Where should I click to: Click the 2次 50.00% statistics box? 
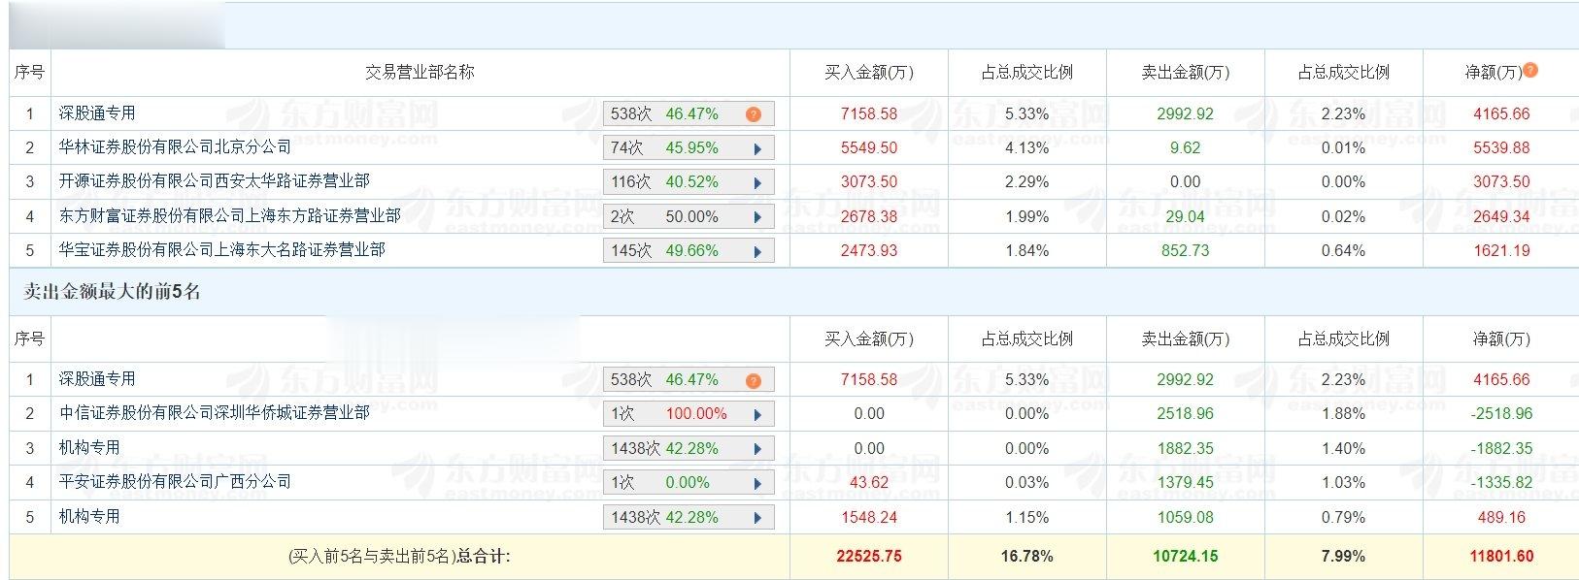click(x=689, y=217)
